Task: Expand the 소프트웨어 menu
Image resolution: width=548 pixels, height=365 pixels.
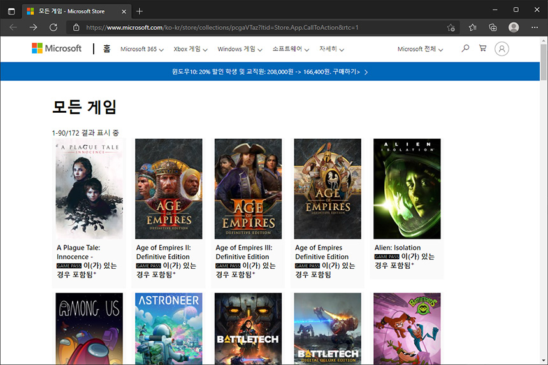Action: click(x=291, y=49)
